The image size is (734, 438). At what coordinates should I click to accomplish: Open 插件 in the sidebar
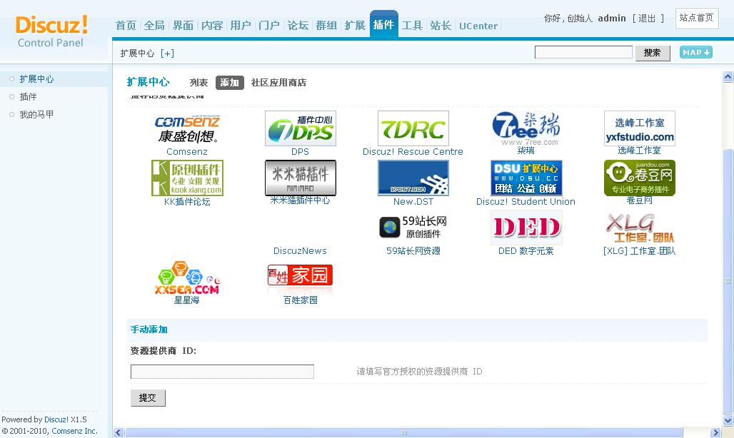28,97
